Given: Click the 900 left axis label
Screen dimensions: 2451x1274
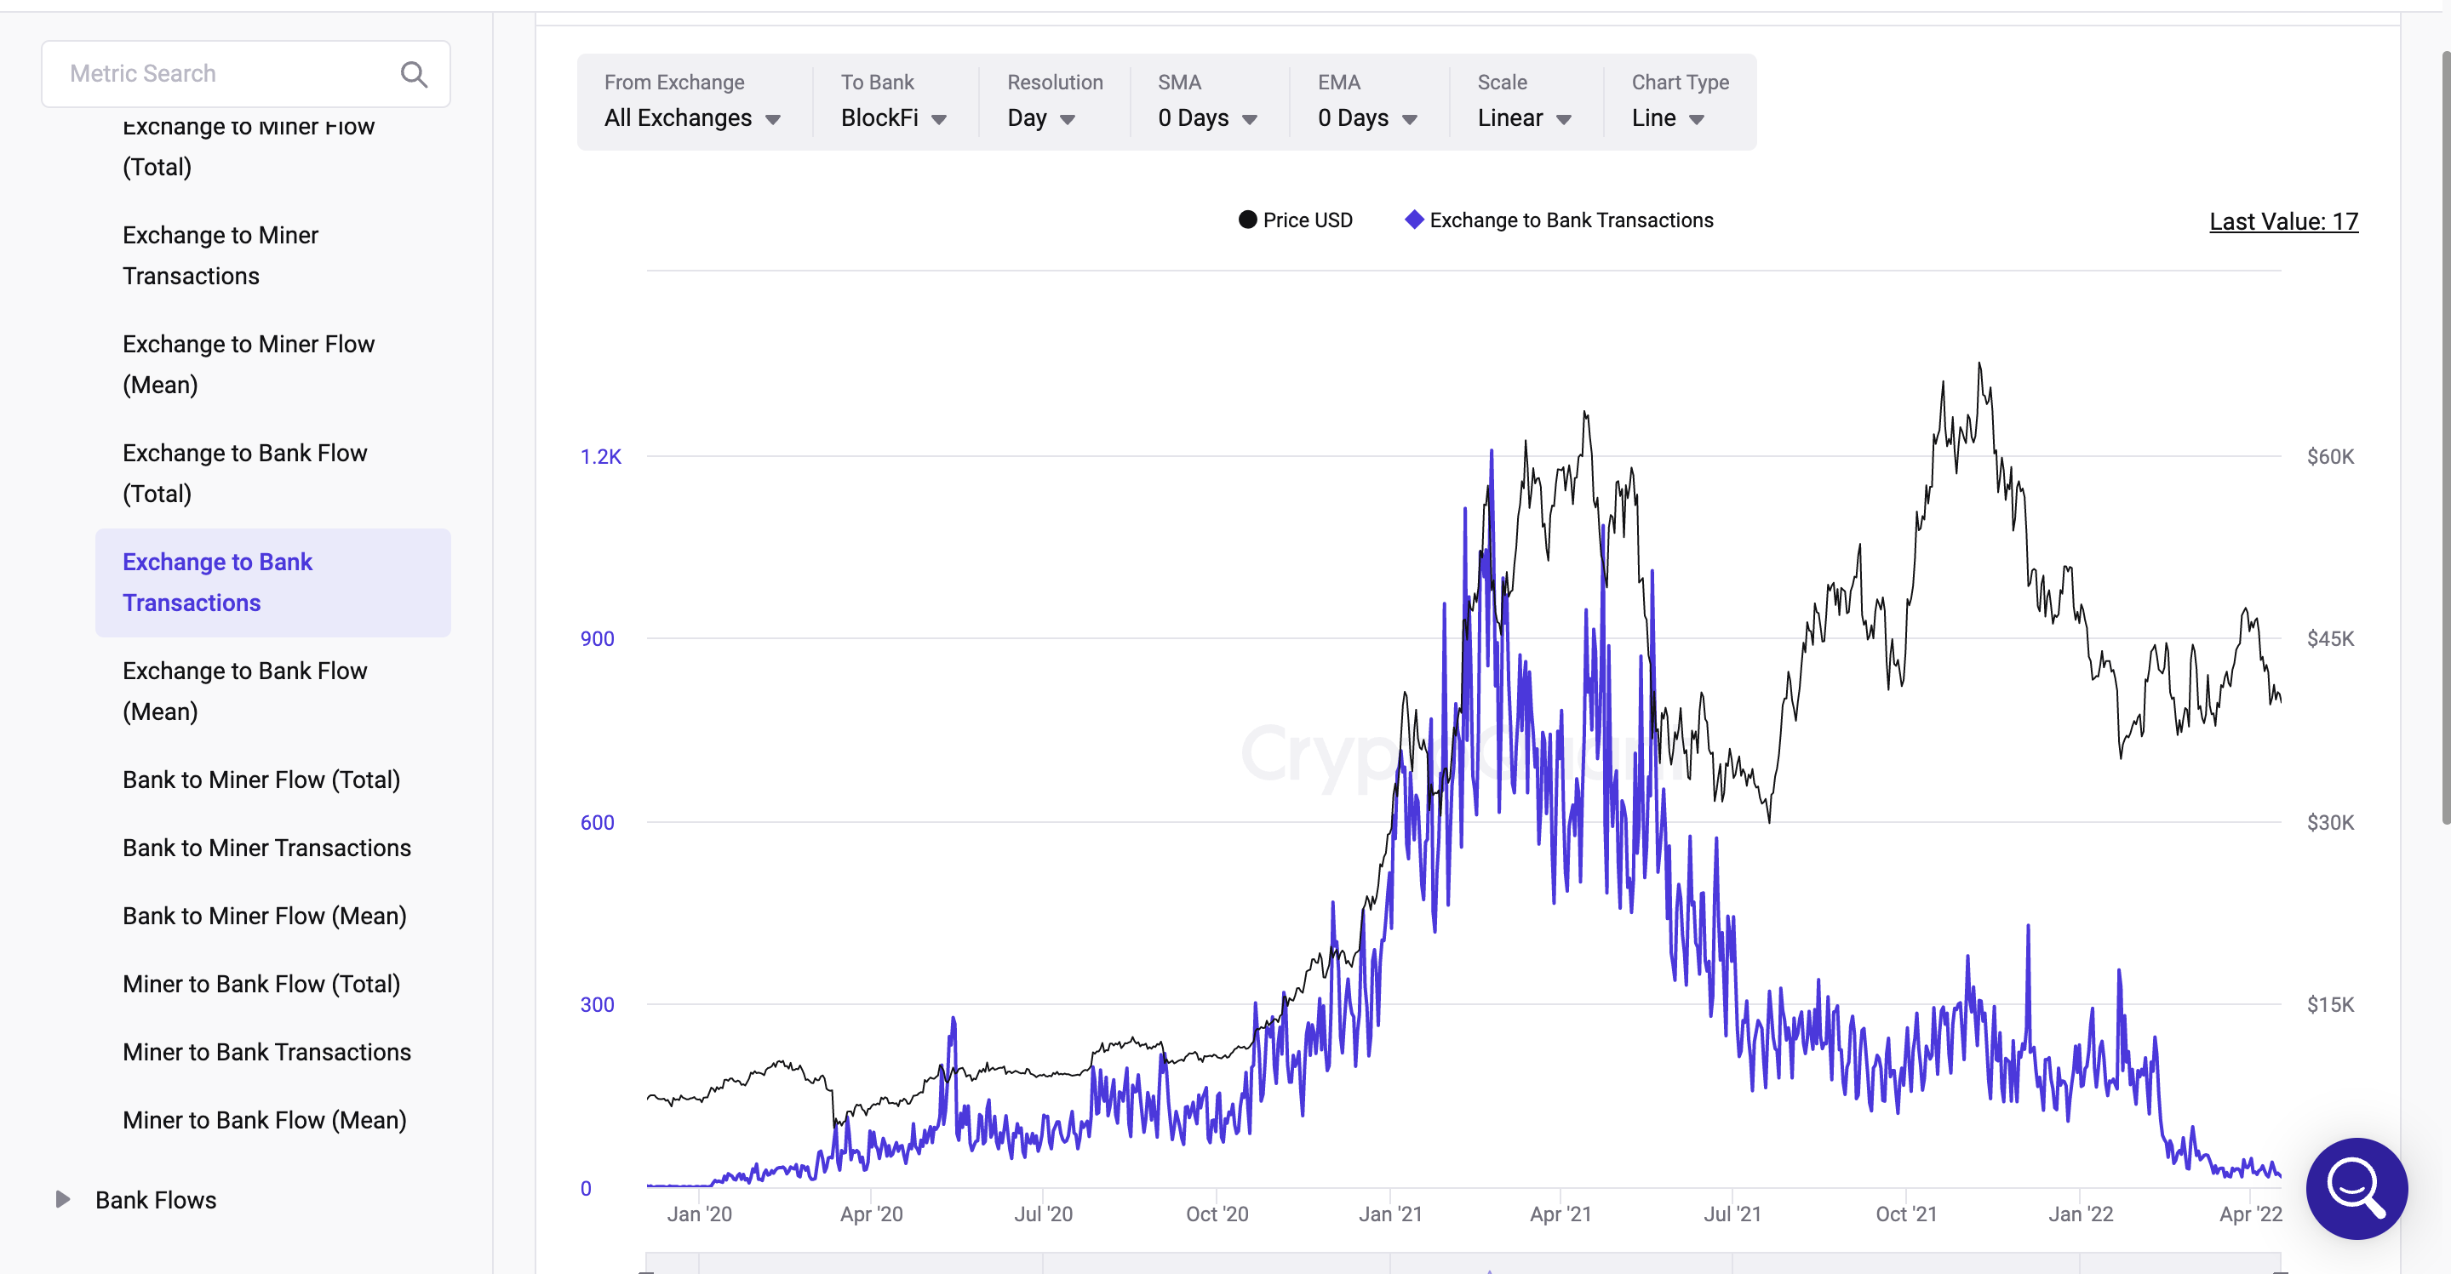Looking at the screenshot, I should click(598, 639).
